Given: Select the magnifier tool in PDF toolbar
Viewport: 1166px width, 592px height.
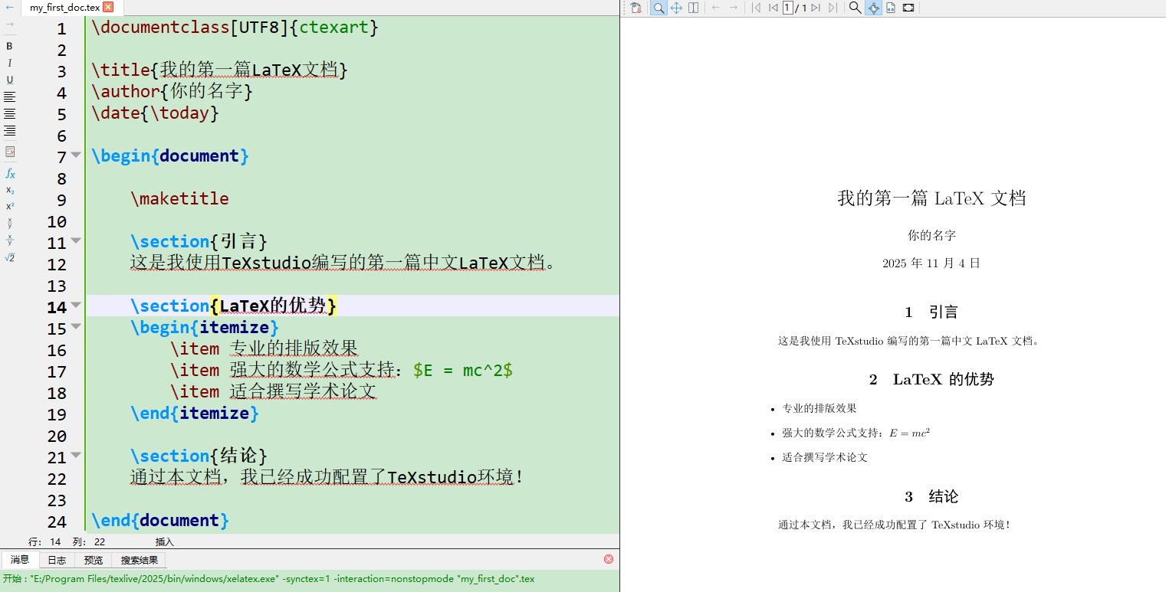Looking at the screenshot, I should (659, 8).
